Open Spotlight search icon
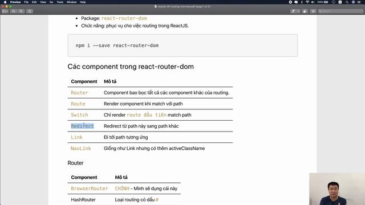Viewport: 365px width, 205px height. 347,2
